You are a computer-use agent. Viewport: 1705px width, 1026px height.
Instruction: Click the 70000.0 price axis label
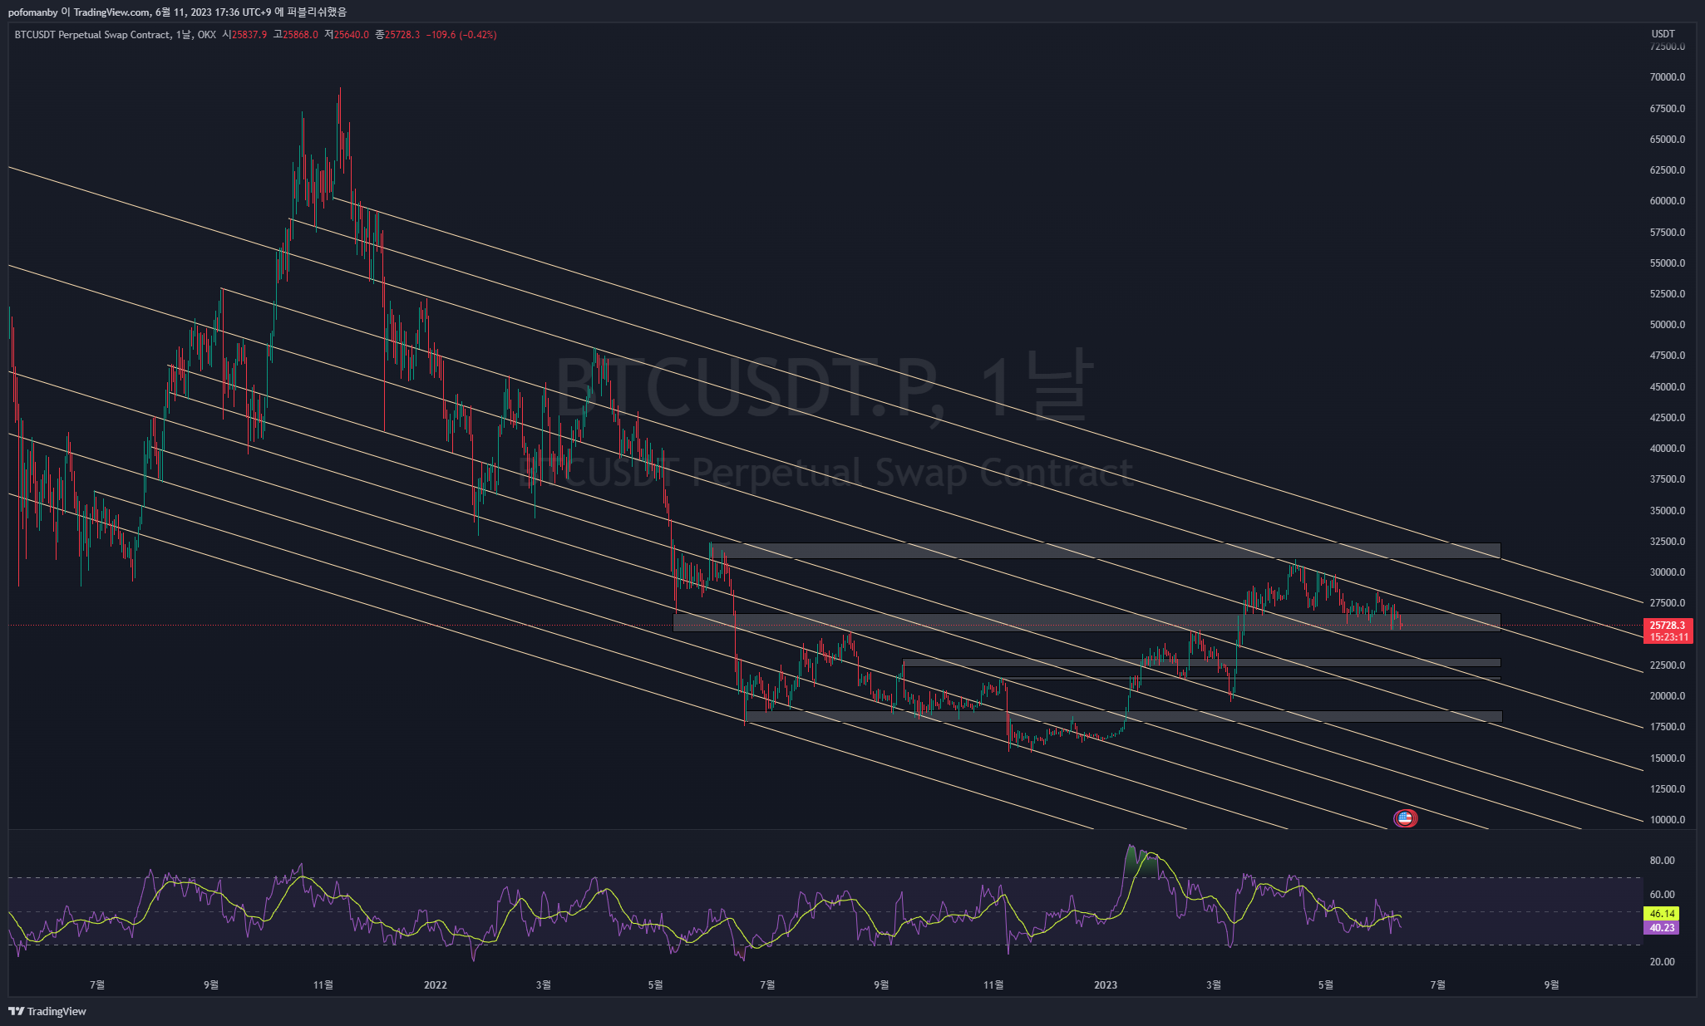click(1668, 77)
